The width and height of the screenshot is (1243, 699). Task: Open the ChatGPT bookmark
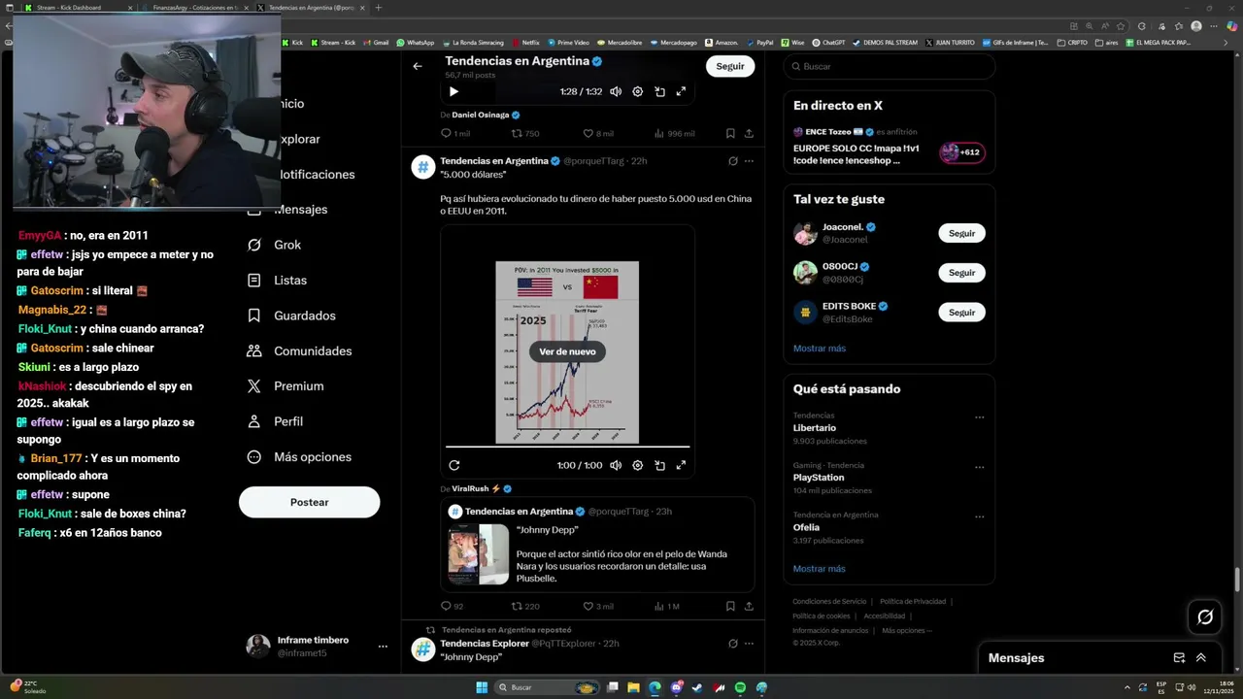click(828, 43)
